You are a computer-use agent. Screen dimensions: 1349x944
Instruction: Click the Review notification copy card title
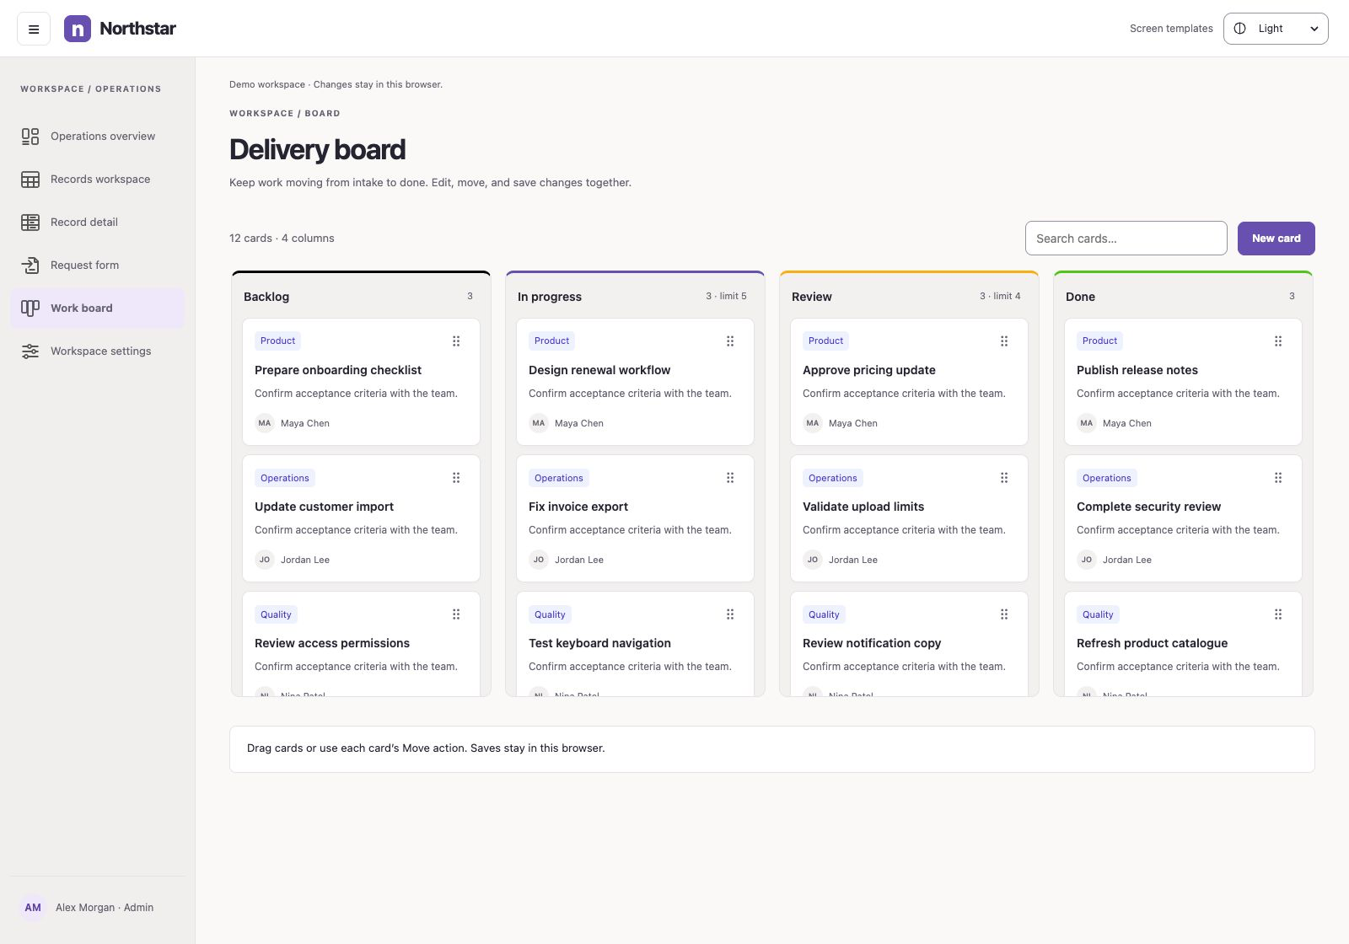pos(872,643)
